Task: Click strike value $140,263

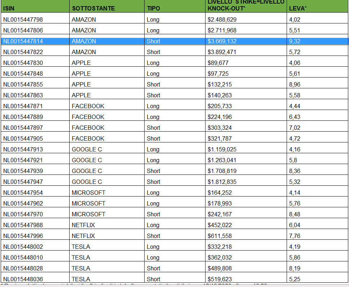Action: pos(220,95)
